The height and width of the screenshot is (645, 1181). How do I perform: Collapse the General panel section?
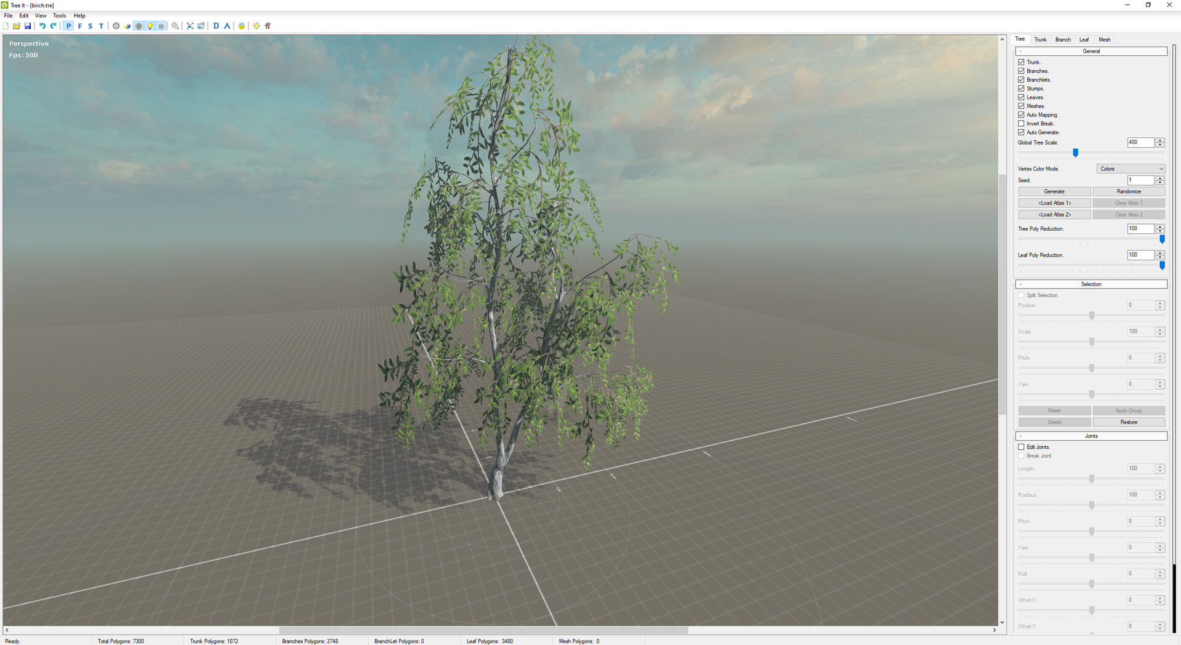(x=1021, y=51)
